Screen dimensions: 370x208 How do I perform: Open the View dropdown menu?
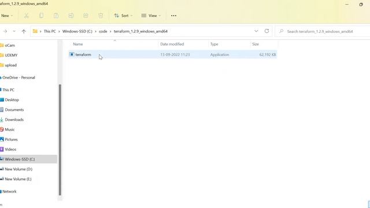point(151,16)
